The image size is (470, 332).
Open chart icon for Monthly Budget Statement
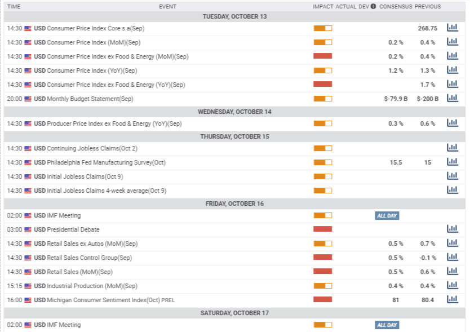452,98
